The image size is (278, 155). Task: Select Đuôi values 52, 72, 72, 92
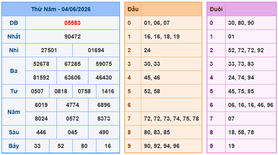point(246,51)
